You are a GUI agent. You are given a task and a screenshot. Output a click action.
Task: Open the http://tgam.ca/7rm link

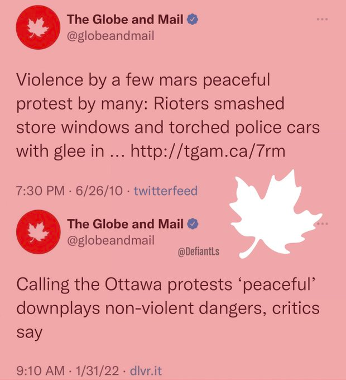click(208, 151)
